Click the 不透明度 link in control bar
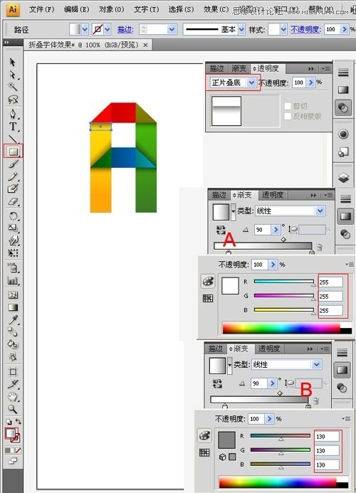The width and height of the screenshot is (356, 493). click(x=305, y=30)
